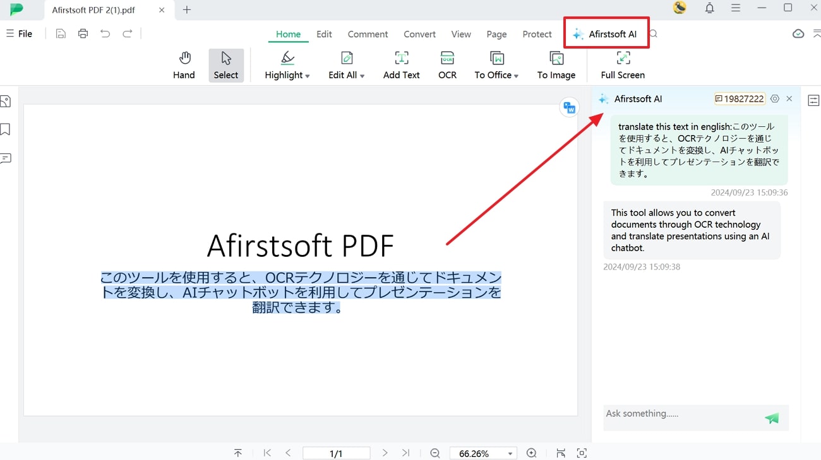Click the cloud sync icon
821x460 pixels.
[798, 33]
